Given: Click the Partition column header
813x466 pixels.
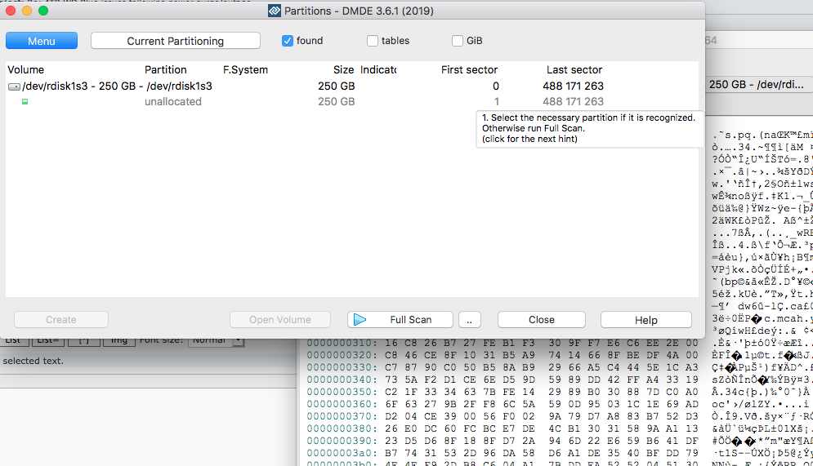Looking at the screenshot, I should (165, 70).
